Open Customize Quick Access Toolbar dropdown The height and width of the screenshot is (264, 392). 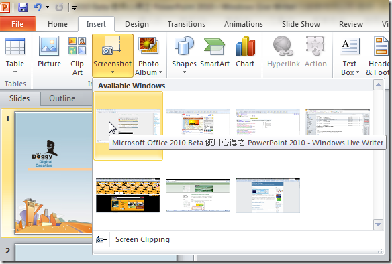[74, 8]
